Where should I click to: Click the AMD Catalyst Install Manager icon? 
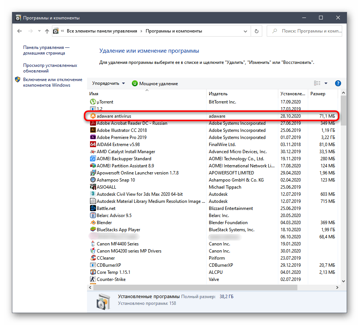point(93,152)
